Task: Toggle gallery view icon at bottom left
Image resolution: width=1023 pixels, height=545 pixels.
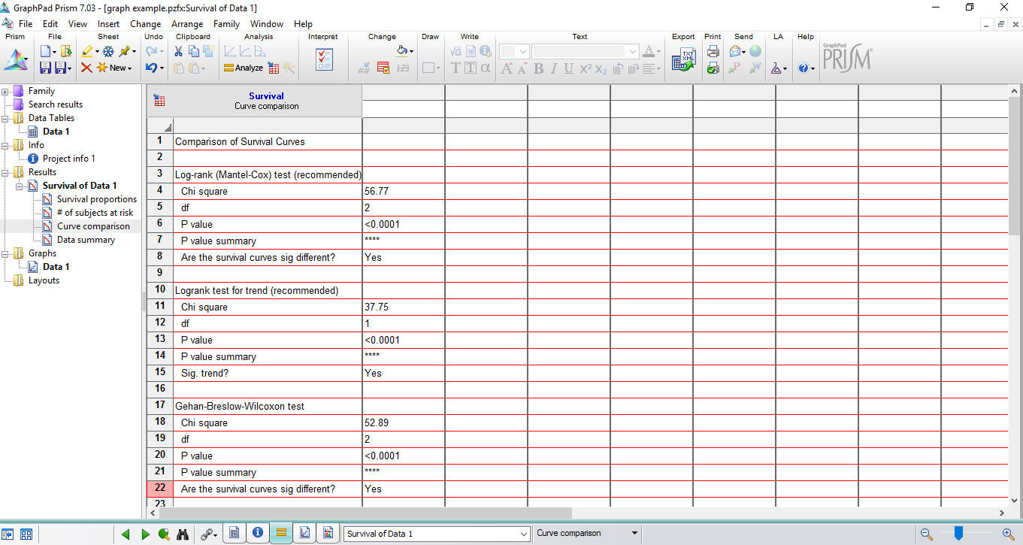Action: click(x=26, y=534)
